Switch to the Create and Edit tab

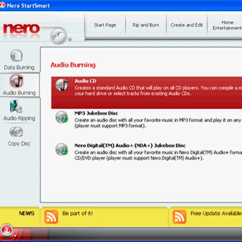point(186,25)
